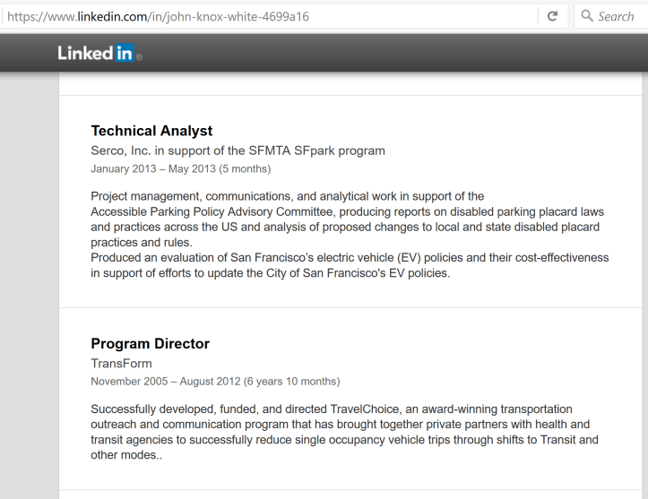Click the Technical Analyst job title
648x499 pixels.
(x=151, y=131)
